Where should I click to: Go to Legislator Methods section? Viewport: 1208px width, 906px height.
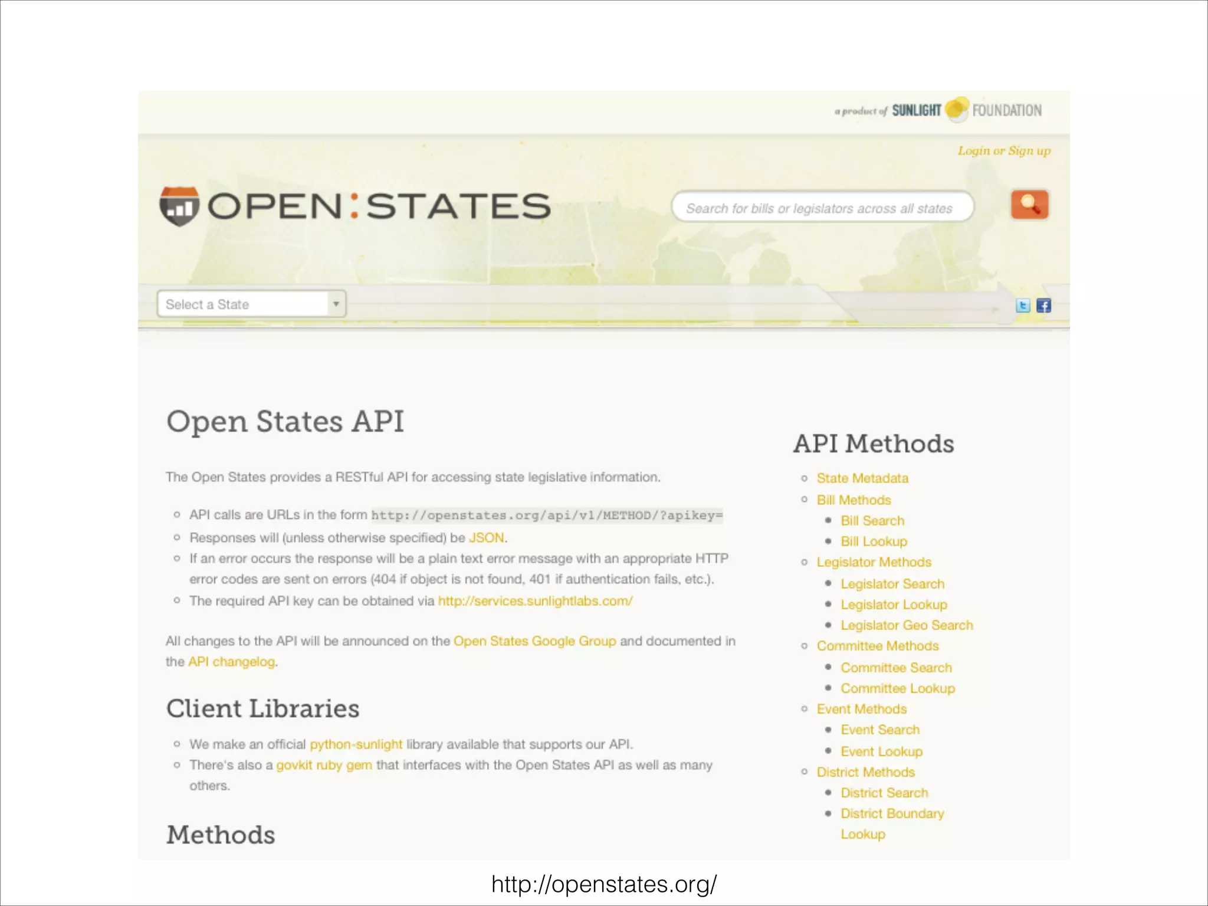pyautogui.click(x=874, y=562)
